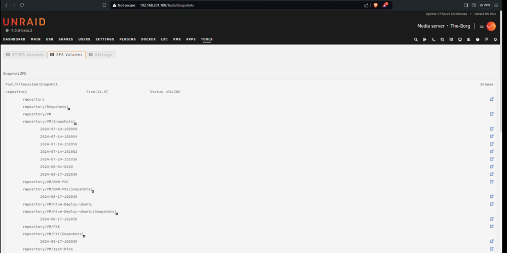The image size is (507, 253).
Task: Open the hamburger menu beside The-Borg
Action: coord(482,26)
